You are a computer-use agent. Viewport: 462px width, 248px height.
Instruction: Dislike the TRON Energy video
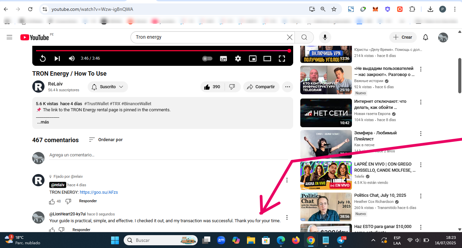pyautogui.click(x=232, y=87)
